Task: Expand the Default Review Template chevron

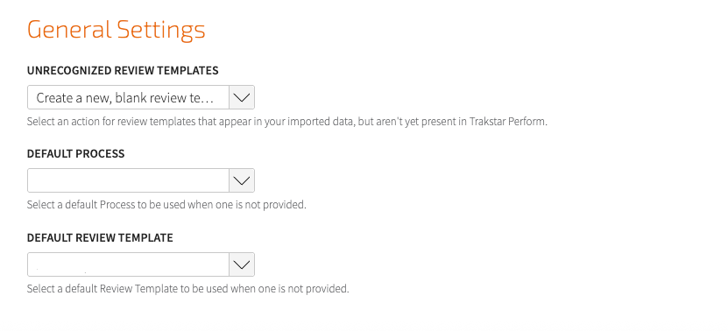Action: 242,264
